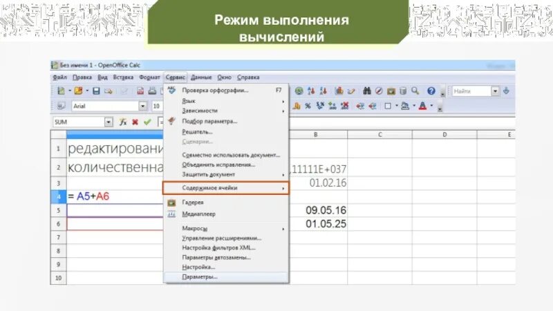Open Макросы submenu
Screen dimensions: 553x311
coord(226,229)
